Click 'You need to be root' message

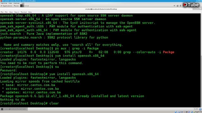[x=42, y=63]
